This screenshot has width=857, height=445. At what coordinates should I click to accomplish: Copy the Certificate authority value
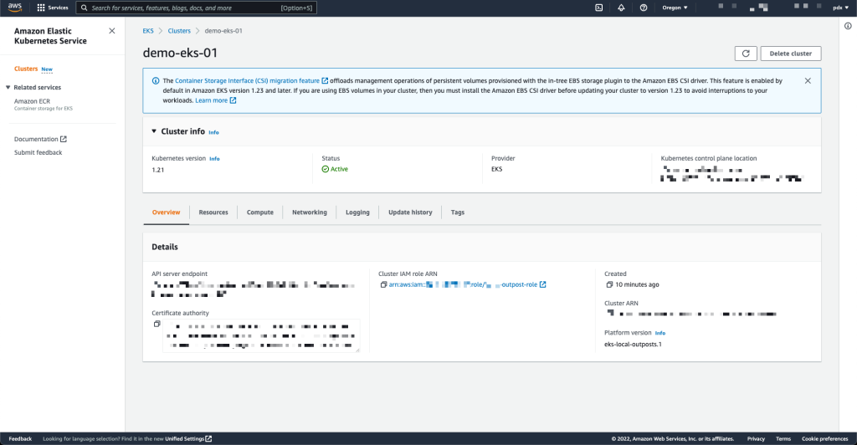tap(157, 324)
